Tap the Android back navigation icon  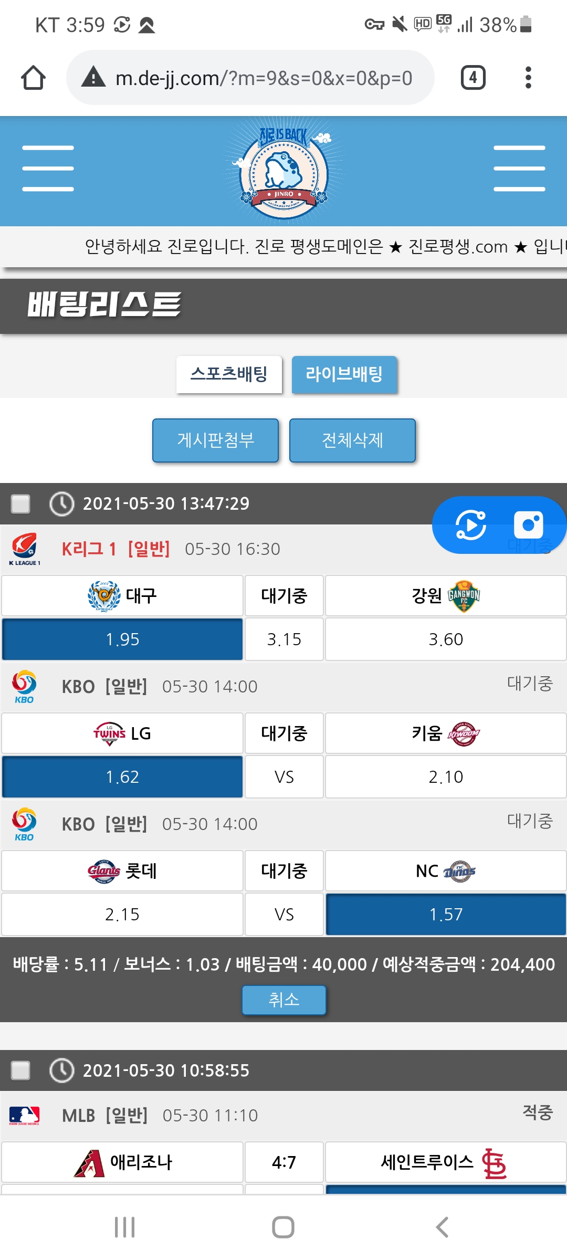[x=442, y=1227]
